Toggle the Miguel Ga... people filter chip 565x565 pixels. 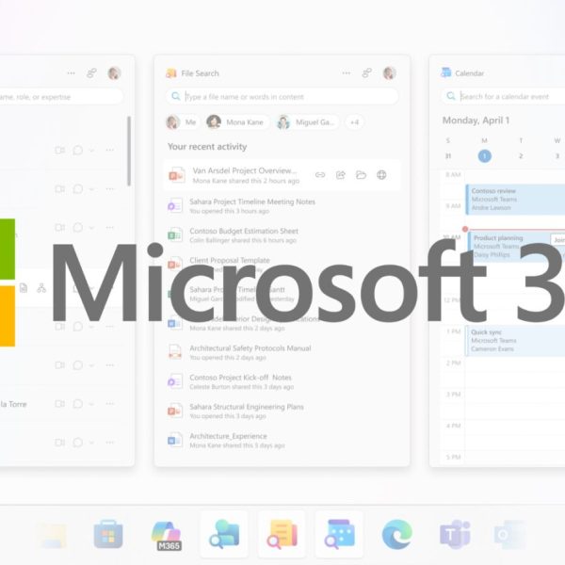click(306, 122)
